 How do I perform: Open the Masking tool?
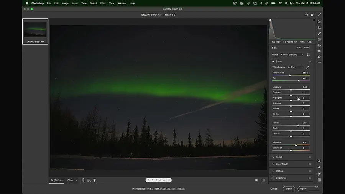coord(319,39)
